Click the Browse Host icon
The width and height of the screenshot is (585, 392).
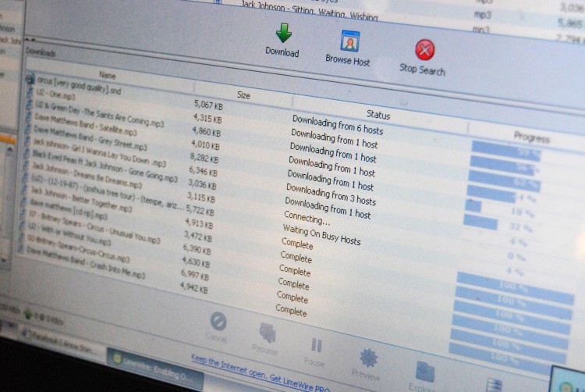tap(349, 41)
